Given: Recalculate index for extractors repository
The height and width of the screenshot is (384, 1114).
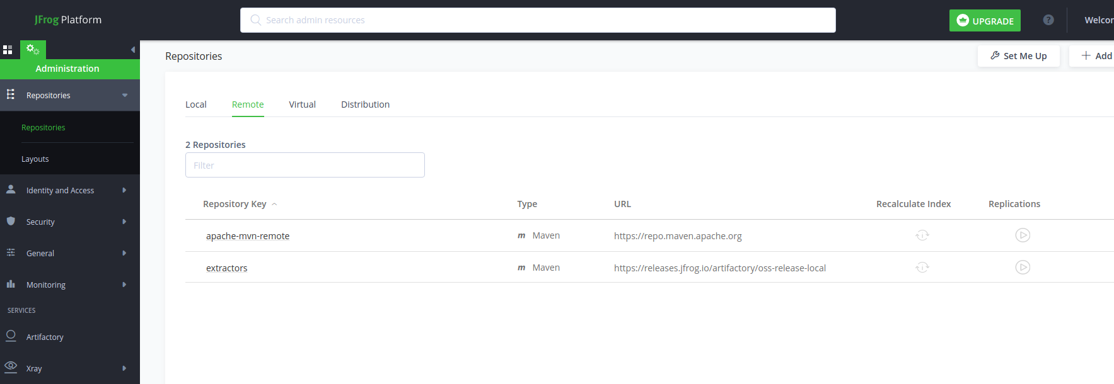Looking at the screenshot, I should pos(922,268).
